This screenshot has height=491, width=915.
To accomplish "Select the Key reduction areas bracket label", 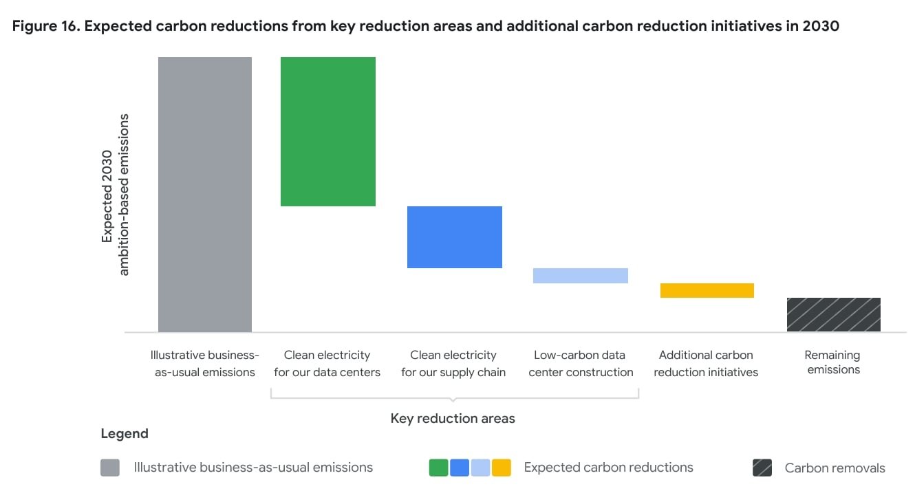I will point(453,418).
